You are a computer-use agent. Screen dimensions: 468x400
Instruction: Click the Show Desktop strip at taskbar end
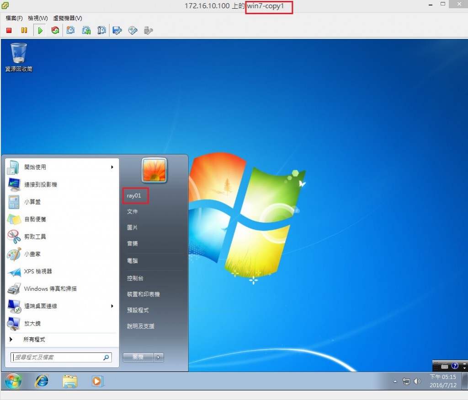[x=465, y=381]
